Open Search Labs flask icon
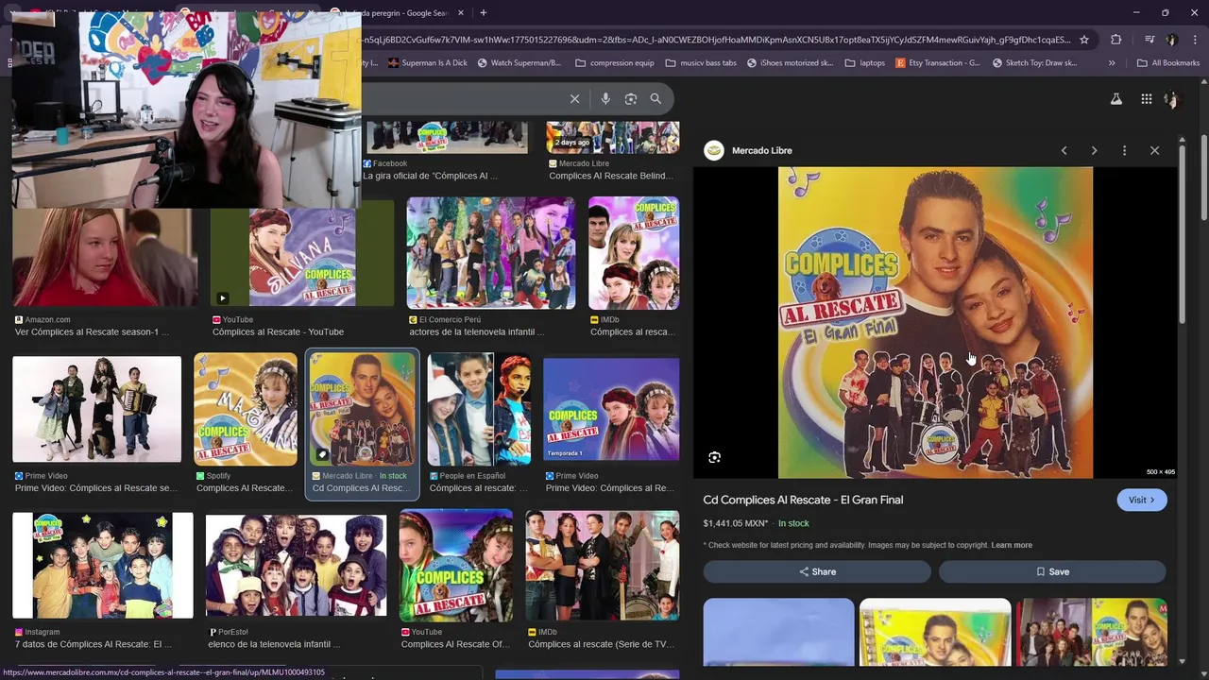The image size is (1209, 680). (x=1115, y=99)
